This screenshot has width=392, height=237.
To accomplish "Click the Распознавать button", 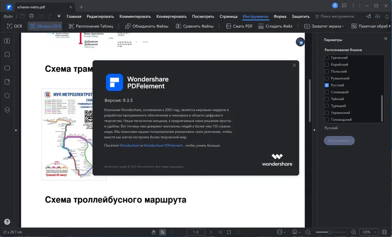I will pos(339,141).
